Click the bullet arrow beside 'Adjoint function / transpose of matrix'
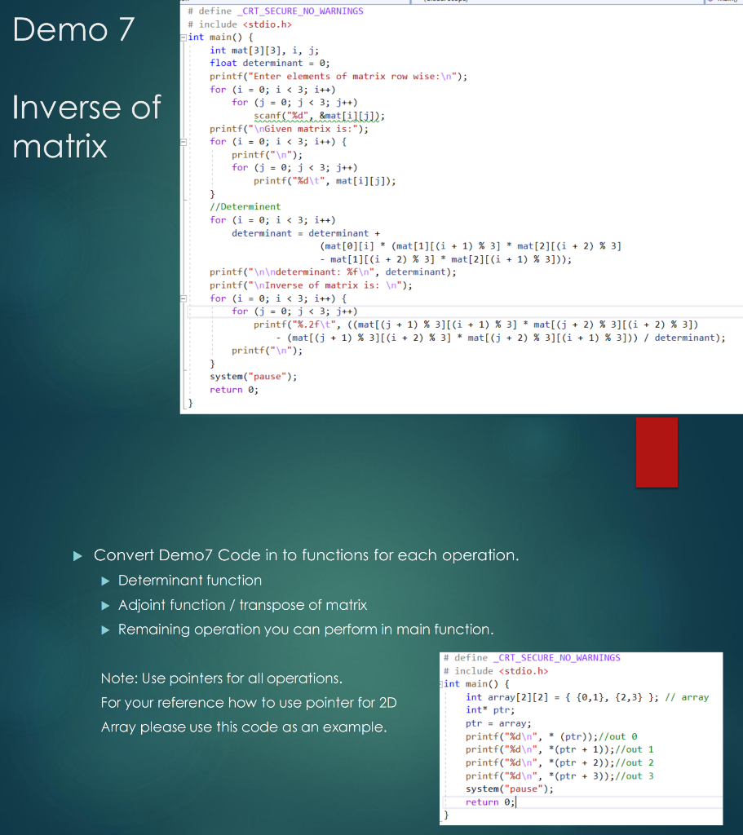This screenshot has width=743, height=835. (104, 605)
